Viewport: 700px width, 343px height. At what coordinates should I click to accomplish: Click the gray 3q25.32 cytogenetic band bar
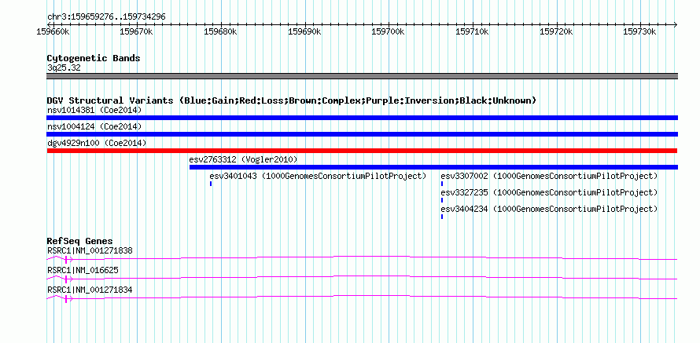362,76
